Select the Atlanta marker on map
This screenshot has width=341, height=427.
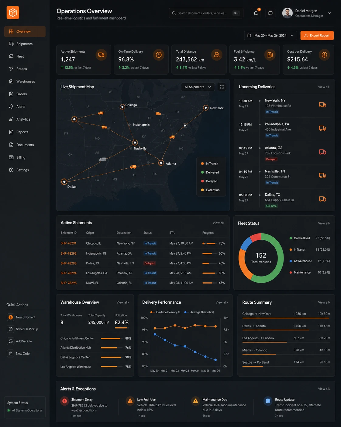point(161,163)
